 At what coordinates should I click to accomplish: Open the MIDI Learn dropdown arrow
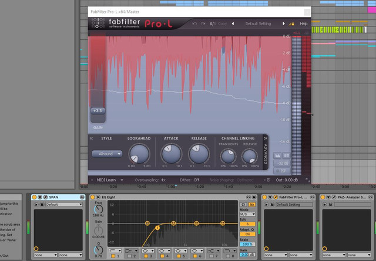122,180
